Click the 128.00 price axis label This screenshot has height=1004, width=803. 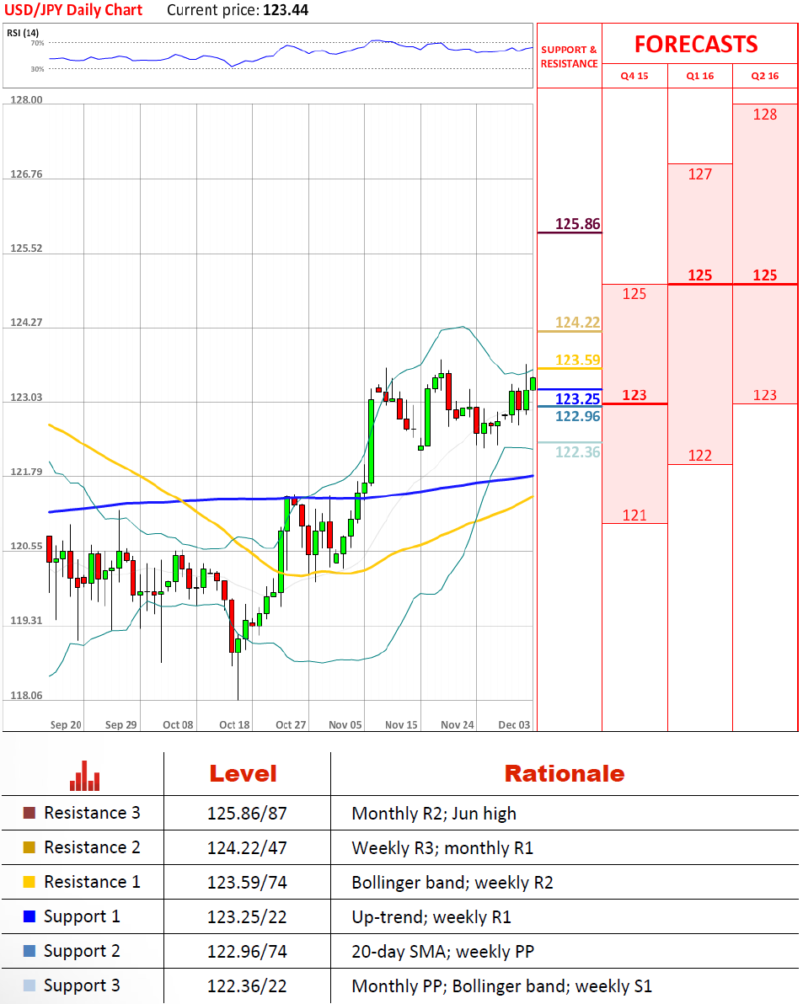(x=26, y=100)
